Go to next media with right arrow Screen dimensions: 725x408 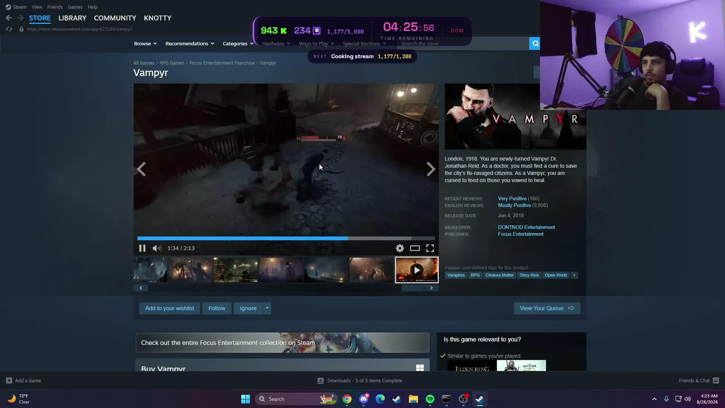pos(431,169)
